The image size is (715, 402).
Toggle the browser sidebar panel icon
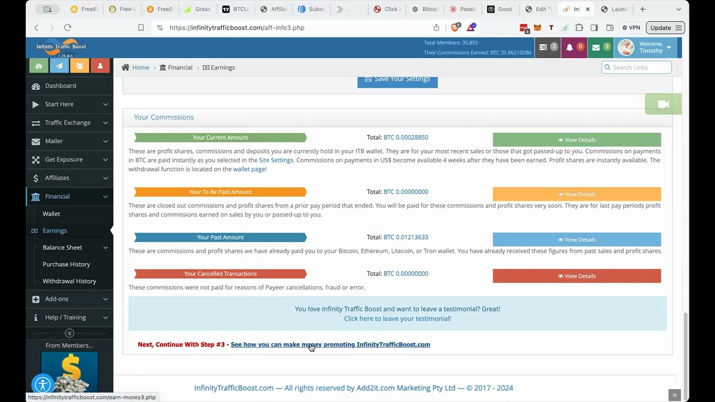(x=594, y=27)
